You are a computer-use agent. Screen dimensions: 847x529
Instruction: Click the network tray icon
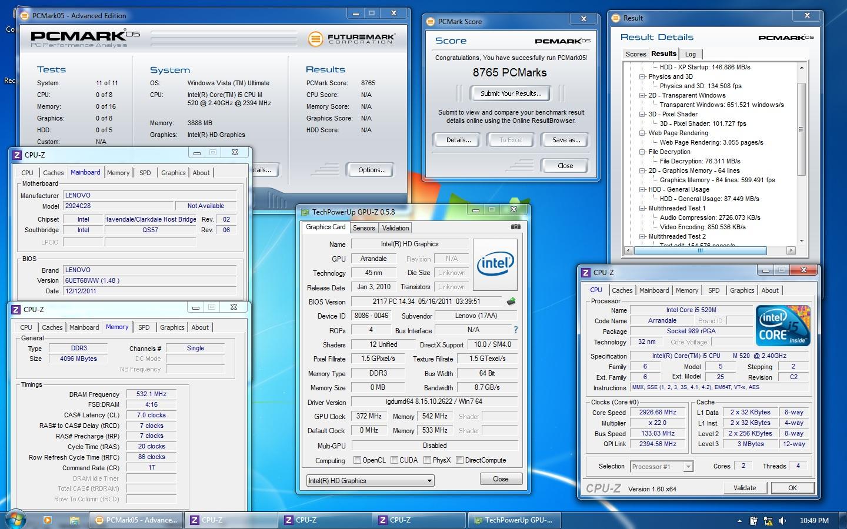[768, 520]
